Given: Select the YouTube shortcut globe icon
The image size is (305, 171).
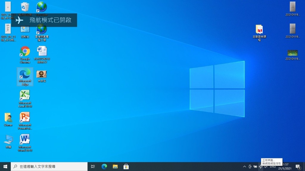Looking at the screenshot, I should pos(42,7).
